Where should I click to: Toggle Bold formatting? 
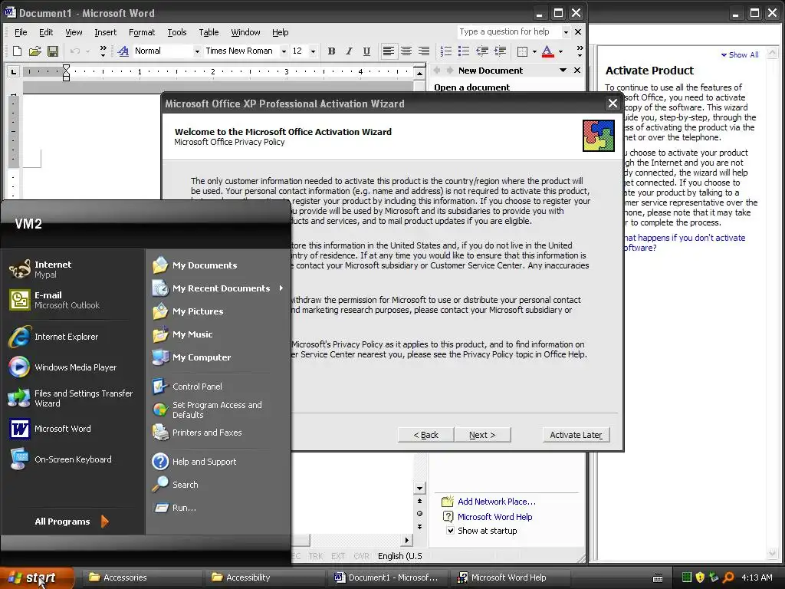331,51
